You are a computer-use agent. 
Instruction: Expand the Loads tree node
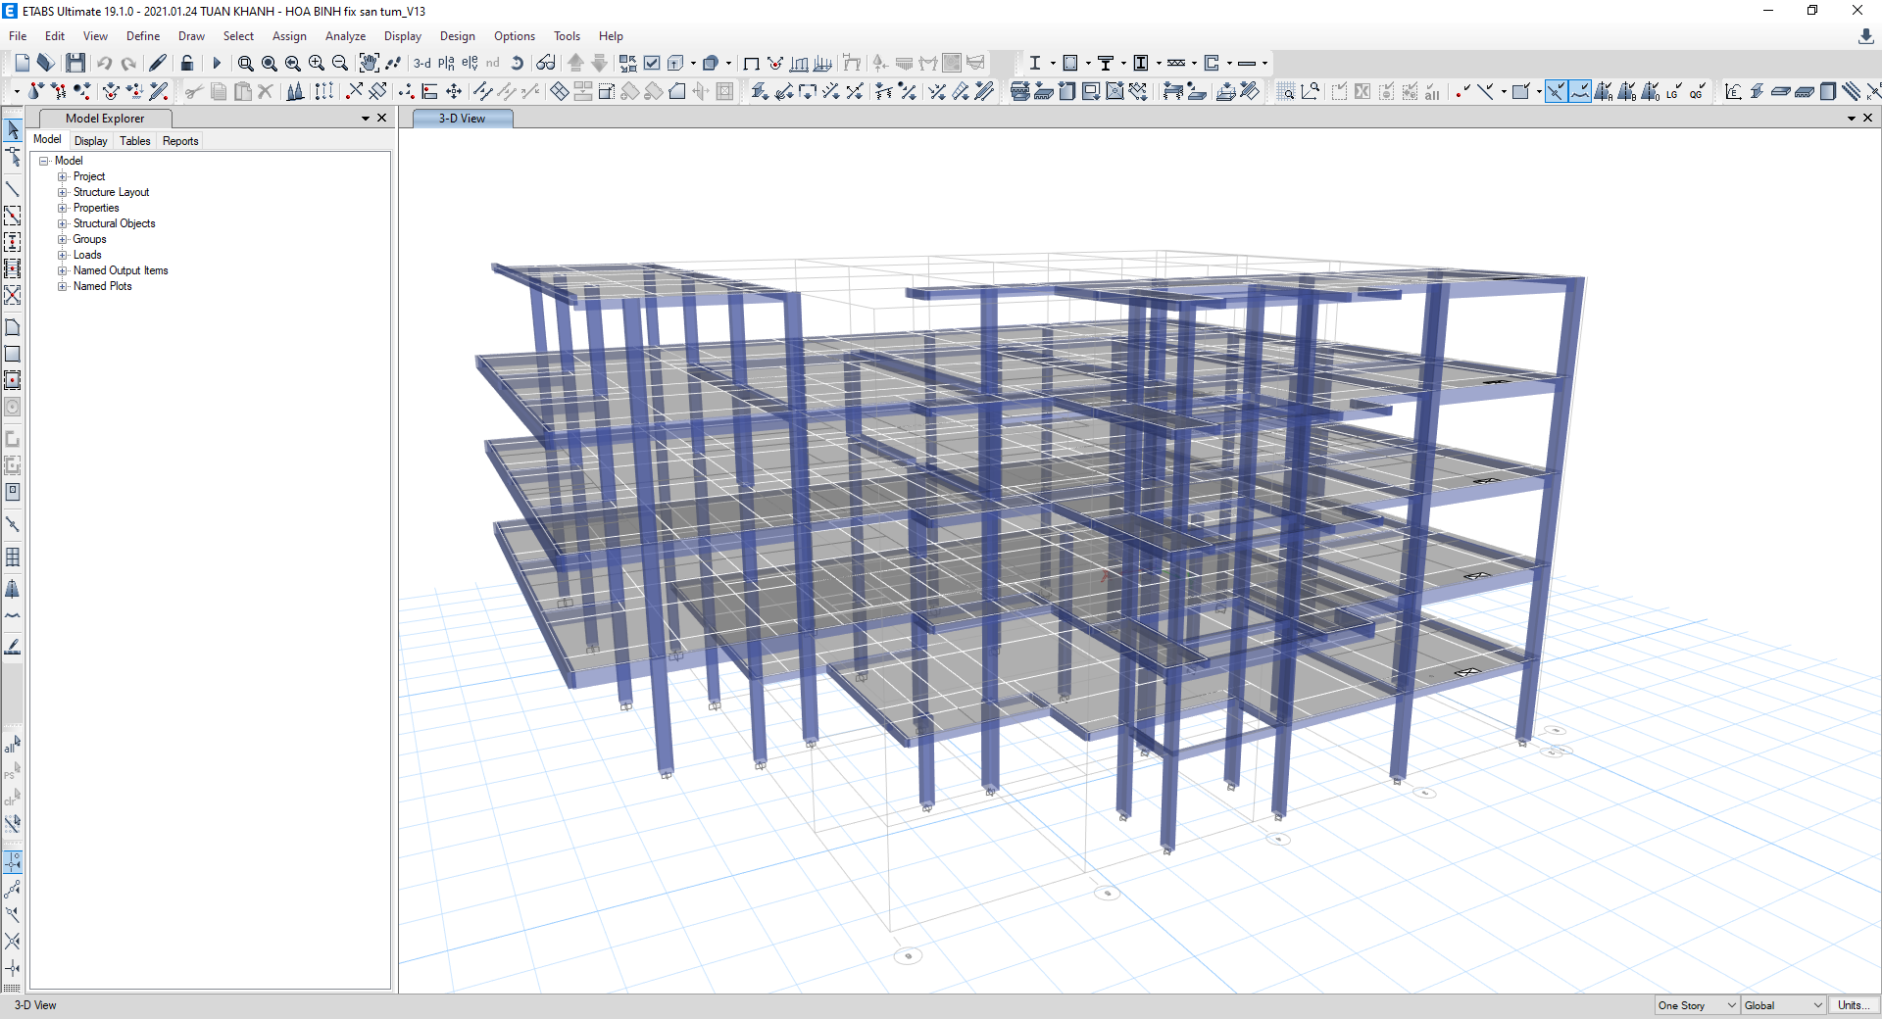tap(63, 255)
